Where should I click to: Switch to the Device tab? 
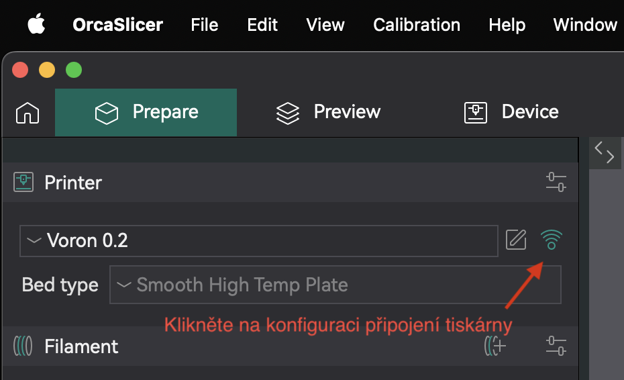(511, 112)
